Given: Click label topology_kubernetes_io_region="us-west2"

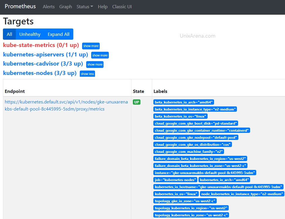Looking at the screenshot, I should (x=191, y=208).
